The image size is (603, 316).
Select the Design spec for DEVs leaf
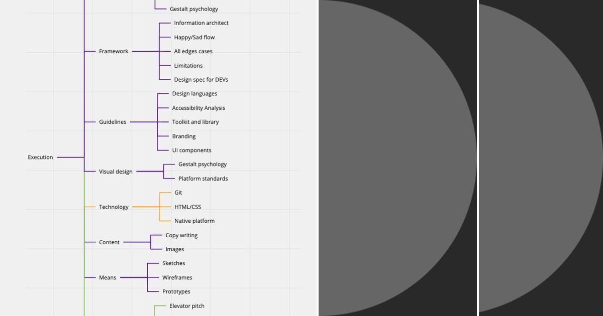click(x=200, y=79)
